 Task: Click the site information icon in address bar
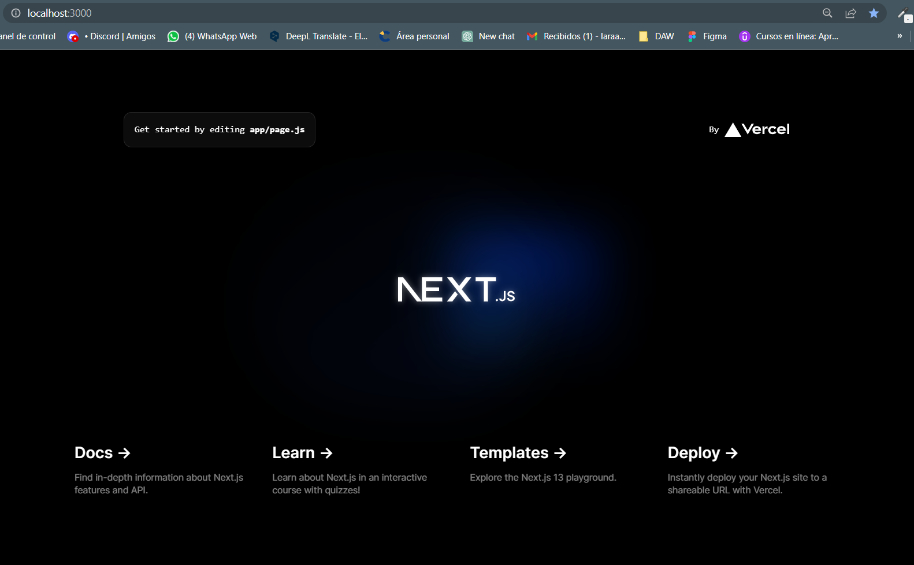[16, 13]
